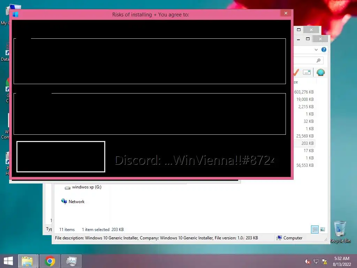Screen dimensions: 357x268
Task: Launch Google Chrome from the taskbar
Action: (50, 261)
